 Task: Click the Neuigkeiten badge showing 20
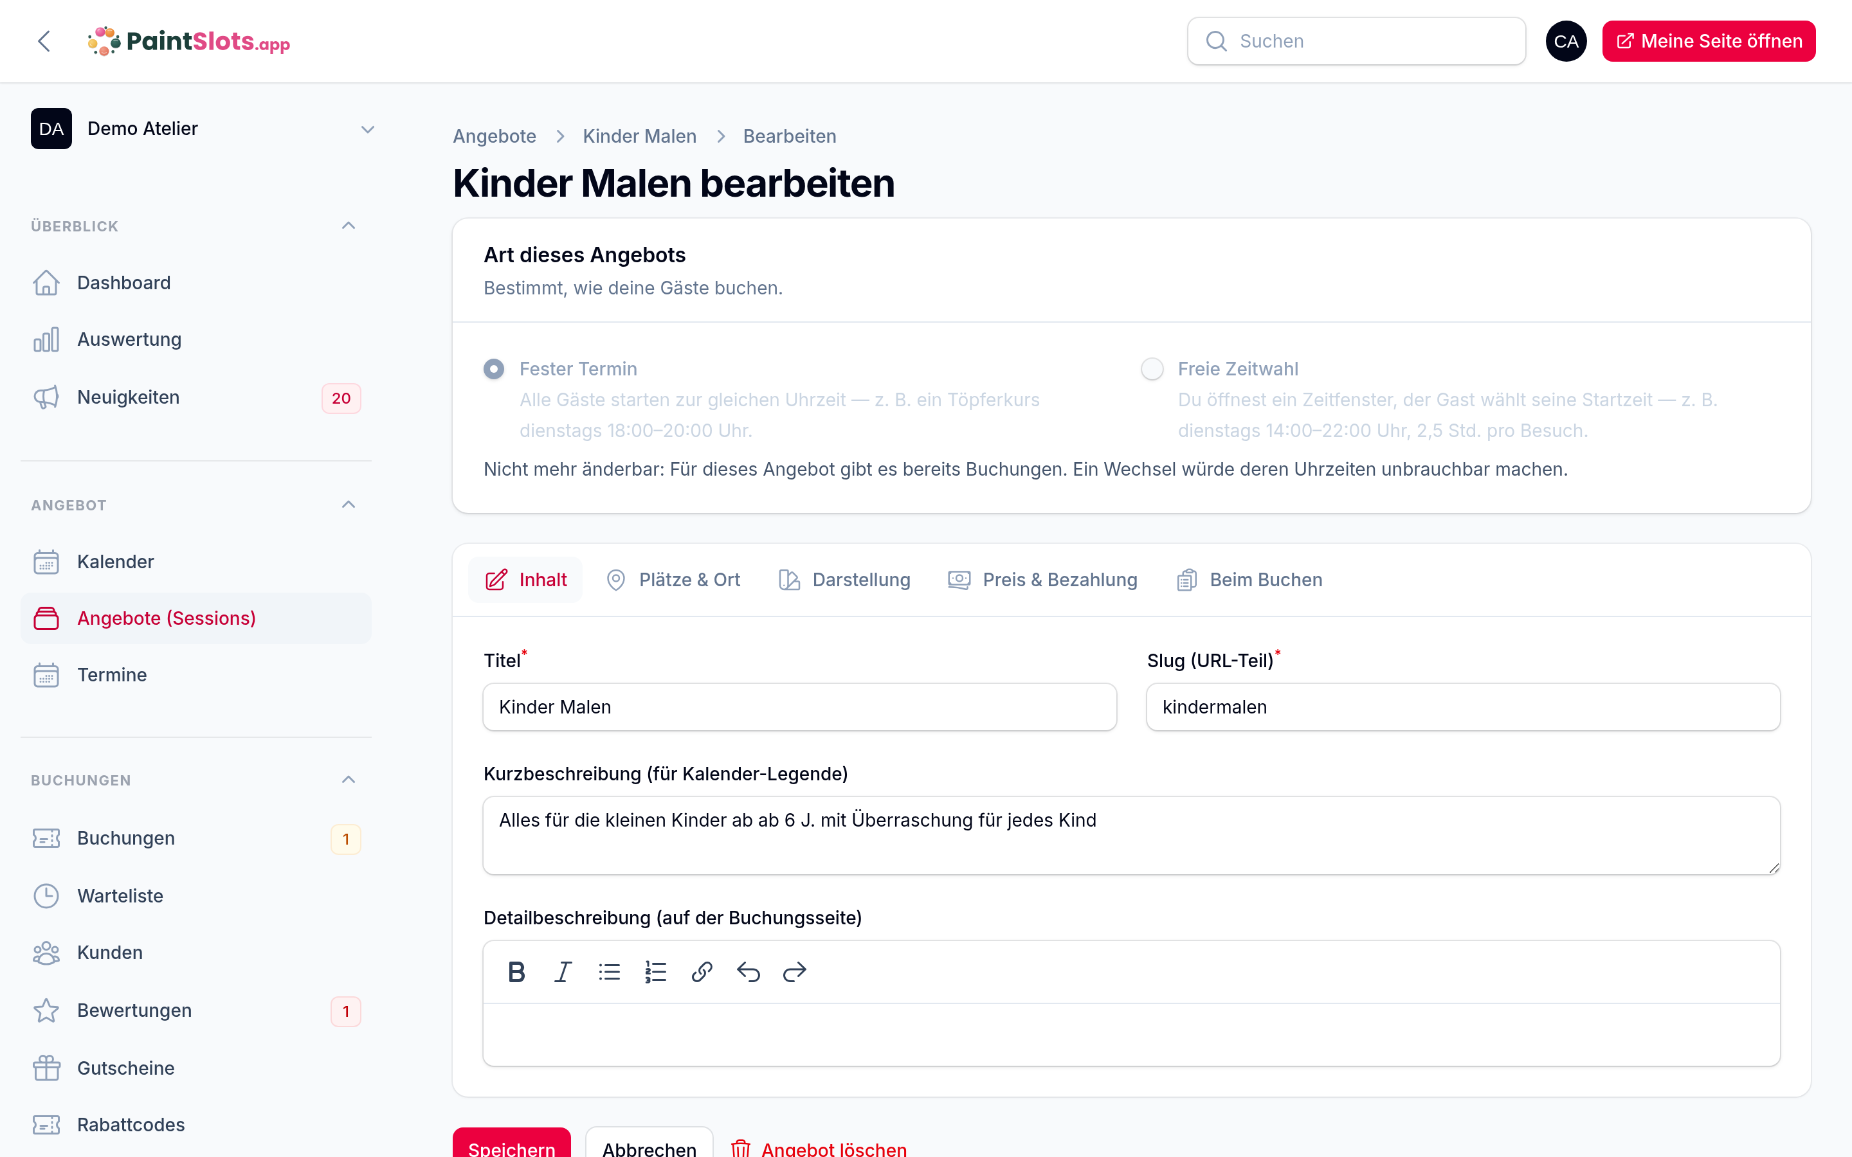tap(341, 398)
